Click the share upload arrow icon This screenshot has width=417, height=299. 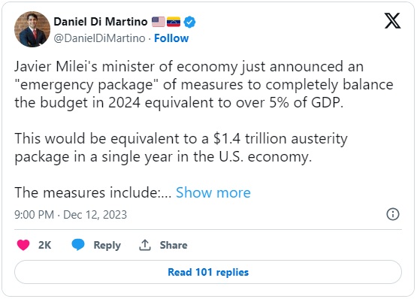(145, 245)
